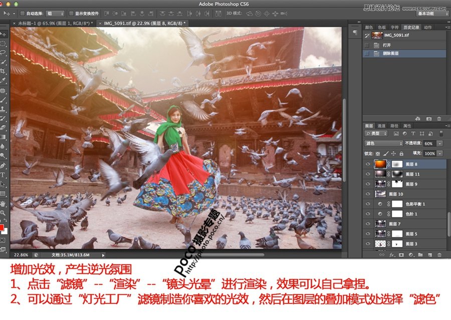
Task: Click the foreground color swatch
Action: click(2, 227)
